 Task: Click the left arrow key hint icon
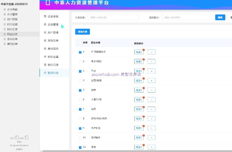coord(17,138)
